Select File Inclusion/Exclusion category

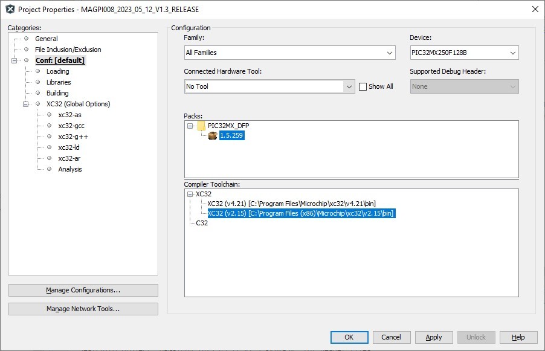68,50
